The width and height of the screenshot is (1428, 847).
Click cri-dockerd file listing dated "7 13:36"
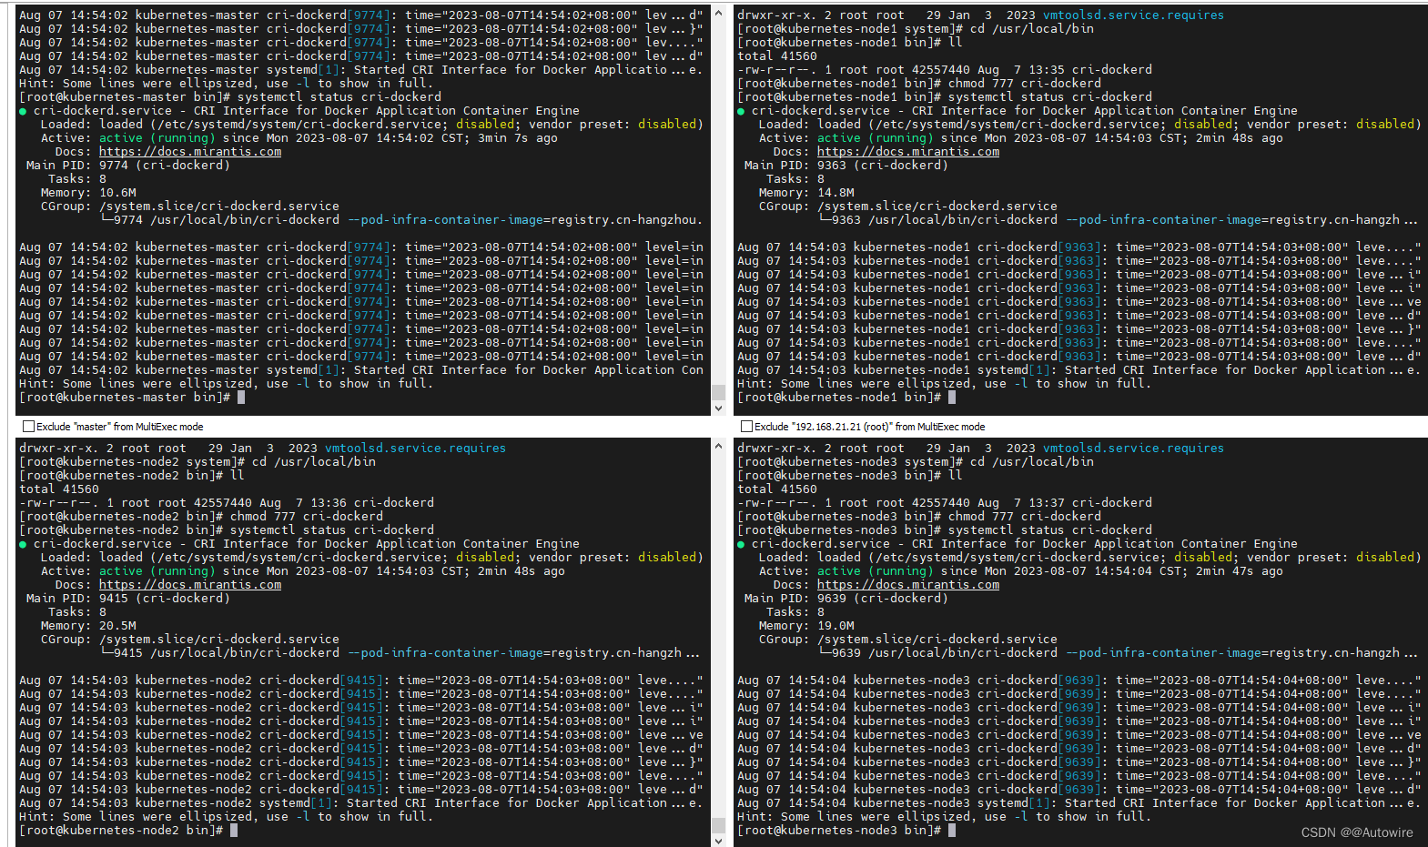point(227,503)
